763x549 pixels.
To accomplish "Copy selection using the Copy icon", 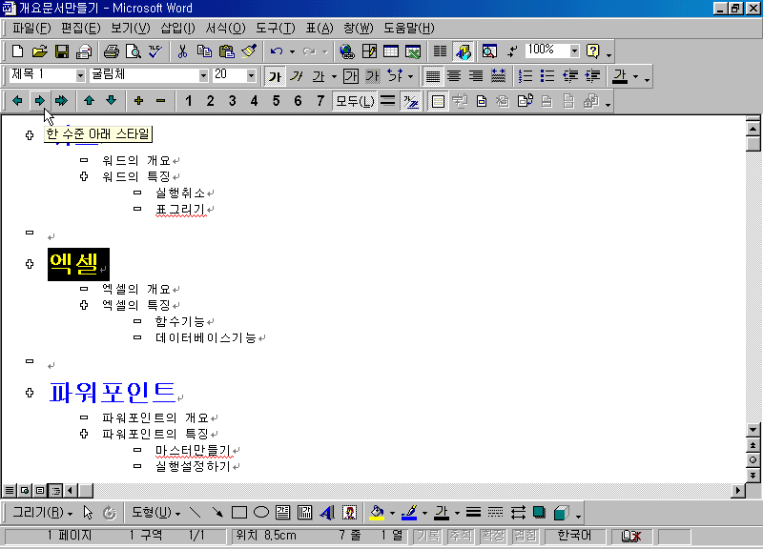I will point(204,51).
